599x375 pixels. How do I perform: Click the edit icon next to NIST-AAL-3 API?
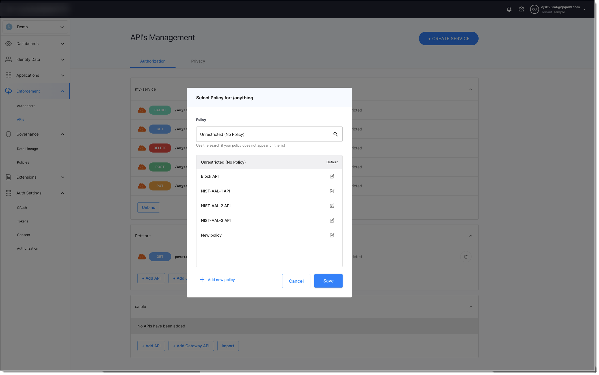point(332,220)
